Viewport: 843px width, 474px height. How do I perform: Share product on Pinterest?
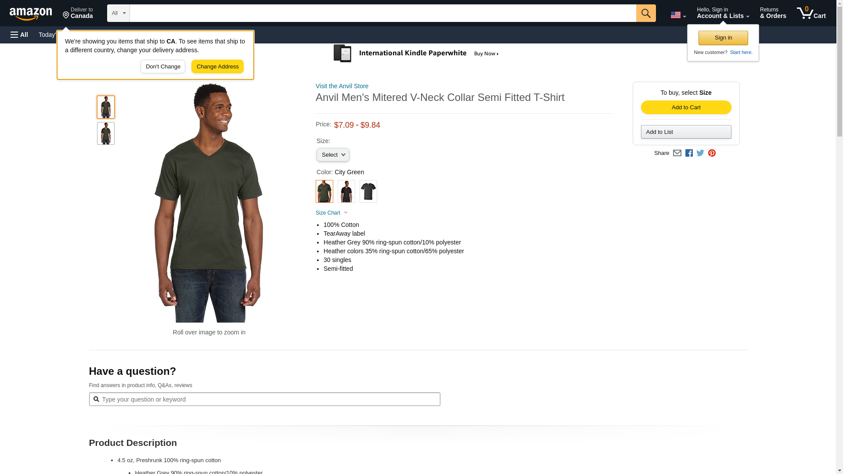(711, 153)
